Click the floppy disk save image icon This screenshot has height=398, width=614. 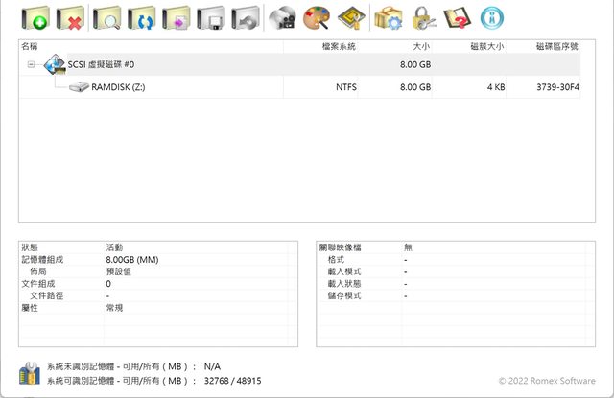click(x=212, y=17)
